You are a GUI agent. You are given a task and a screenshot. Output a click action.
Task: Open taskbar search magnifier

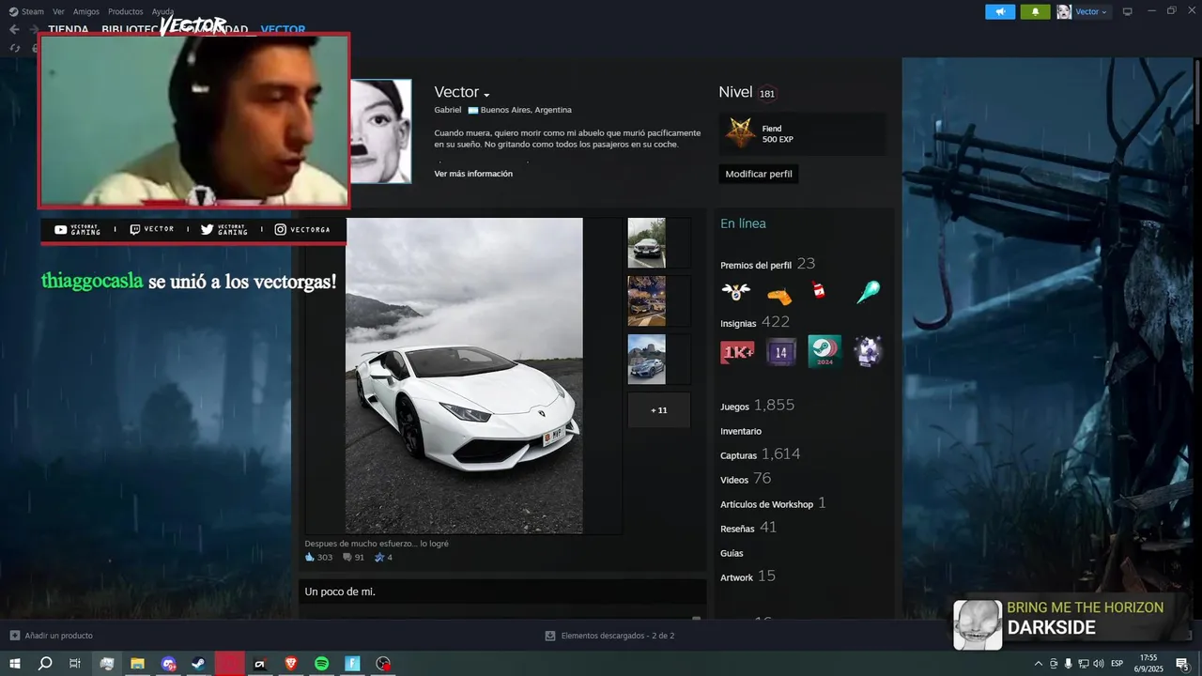point(45,664)
